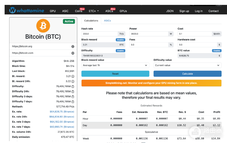Screen dimensions: 227x143
Task: Open the Difficulty value dropdown
Action: coord(187,65)
